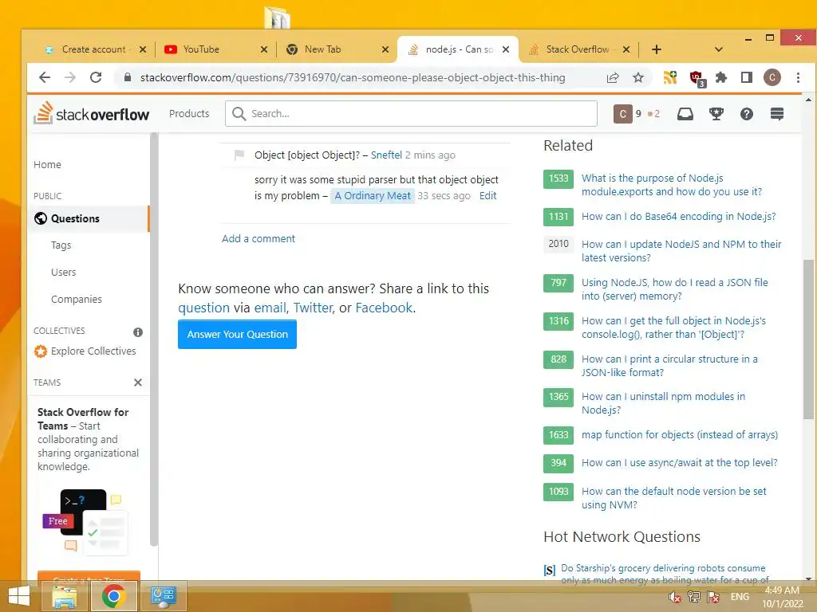Share the question via Facebook link
817x612 pixels.
pyautogui.click(x=384, y=308)
